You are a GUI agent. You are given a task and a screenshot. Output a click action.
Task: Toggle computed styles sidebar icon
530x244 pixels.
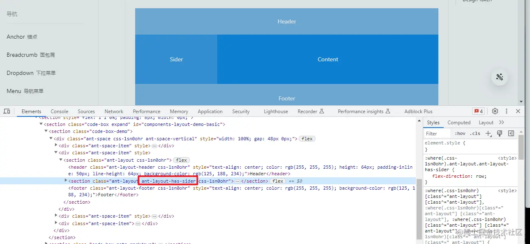coord(511,133)
